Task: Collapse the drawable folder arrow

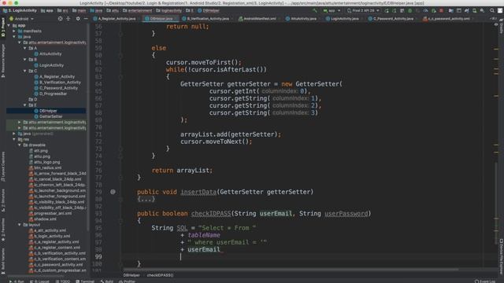Action: pyautogui.click(x=20, y=145)
